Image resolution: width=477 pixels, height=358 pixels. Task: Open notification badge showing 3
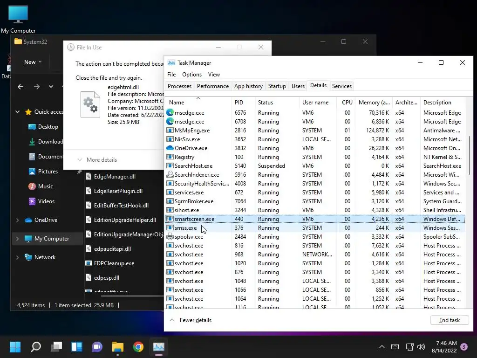(x=464, y=346)
